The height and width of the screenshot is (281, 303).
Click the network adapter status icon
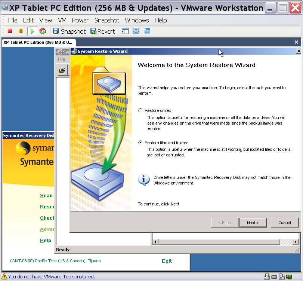point(289,277)
